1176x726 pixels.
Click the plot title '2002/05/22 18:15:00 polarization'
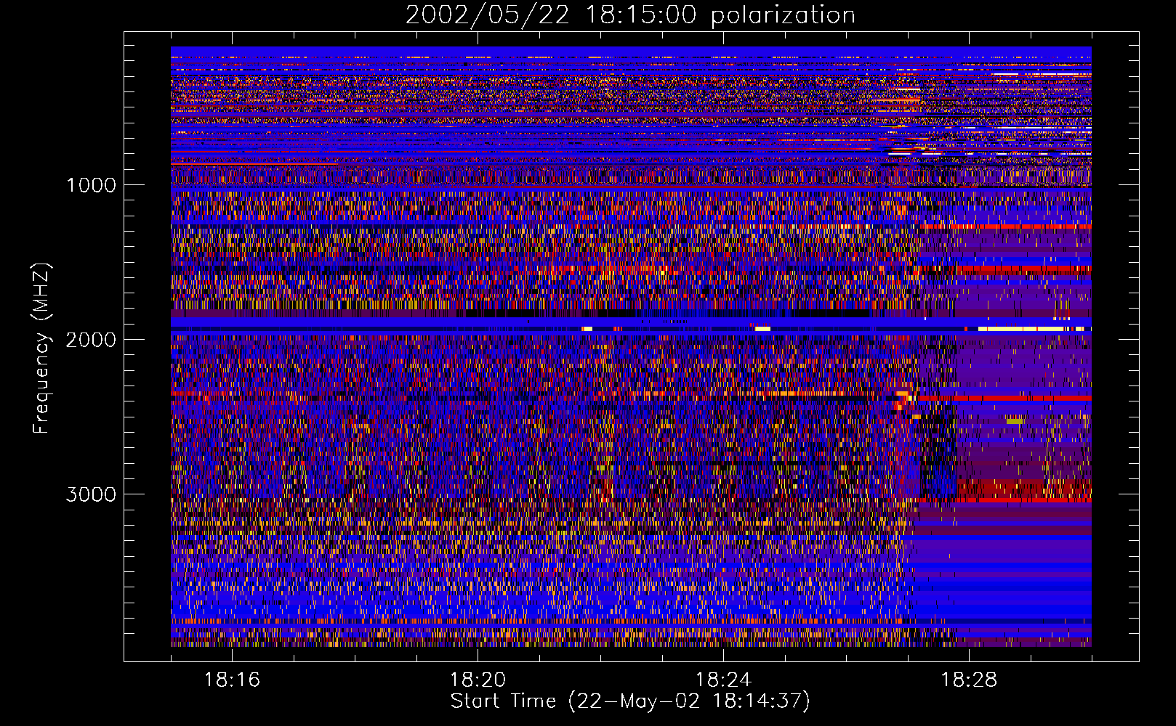click(630, 15)
